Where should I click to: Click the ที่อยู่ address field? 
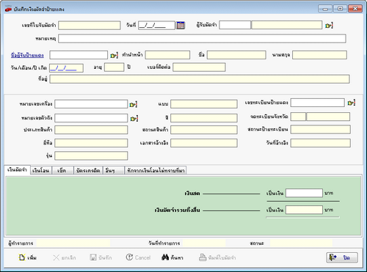(200, 79)
